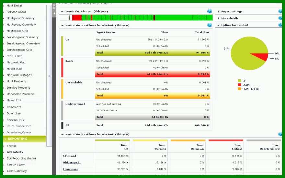Click the 'Monitor not running' row label

(108, 104)
